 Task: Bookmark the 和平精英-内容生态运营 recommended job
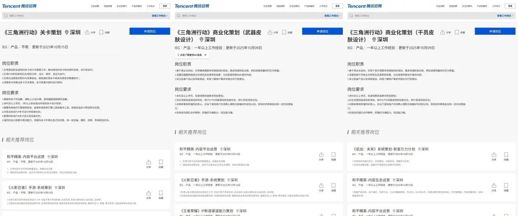coord(506,187)
